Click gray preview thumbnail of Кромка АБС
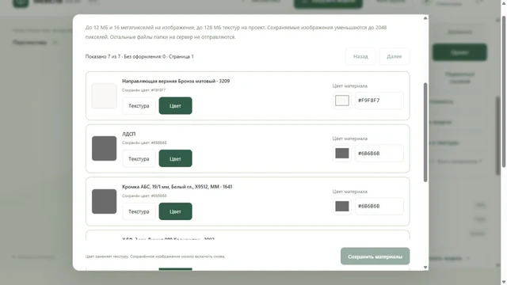The height and width of the screenshot is (285, 507). pyautogui.click(x=104, y=201)
